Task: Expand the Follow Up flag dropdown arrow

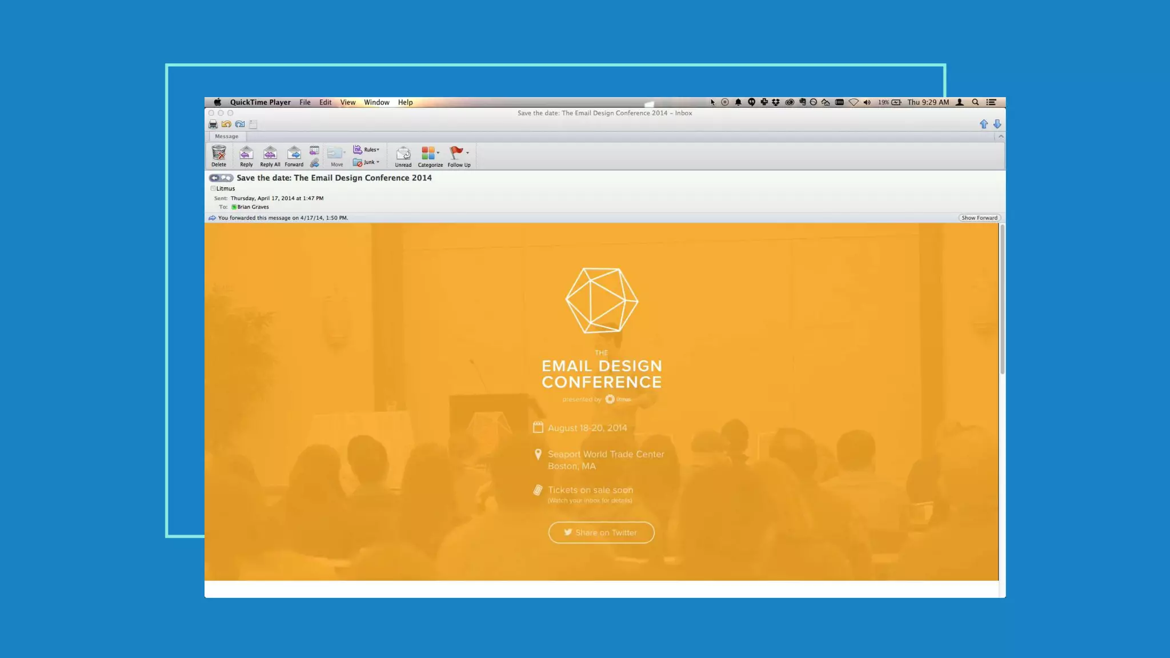Action: point(467,153)
